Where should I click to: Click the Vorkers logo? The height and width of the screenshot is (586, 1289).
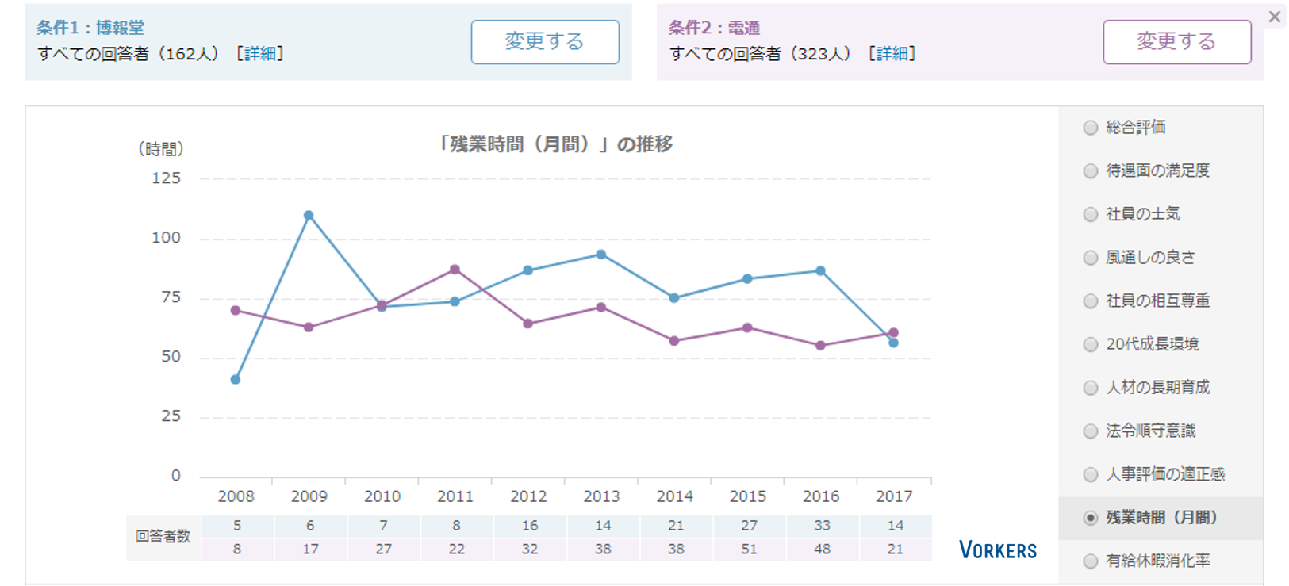(997, 550)
